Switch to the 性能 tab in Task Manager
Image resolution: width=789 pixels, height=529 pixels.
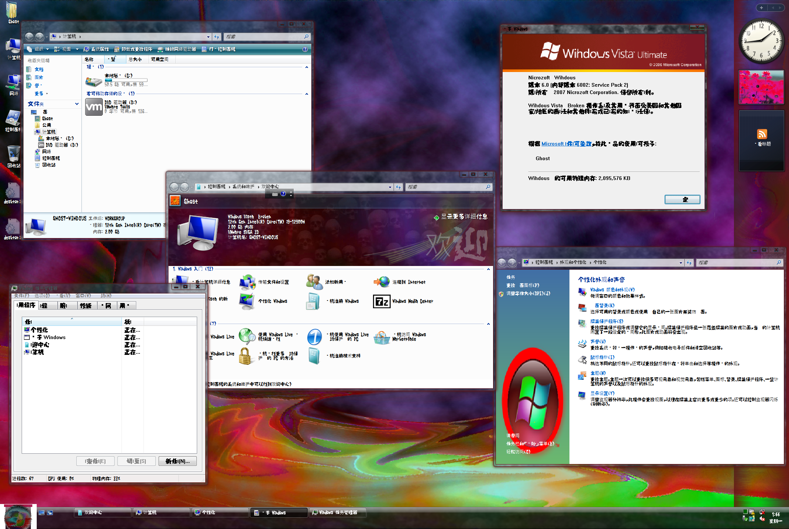(x=86, y=306)
